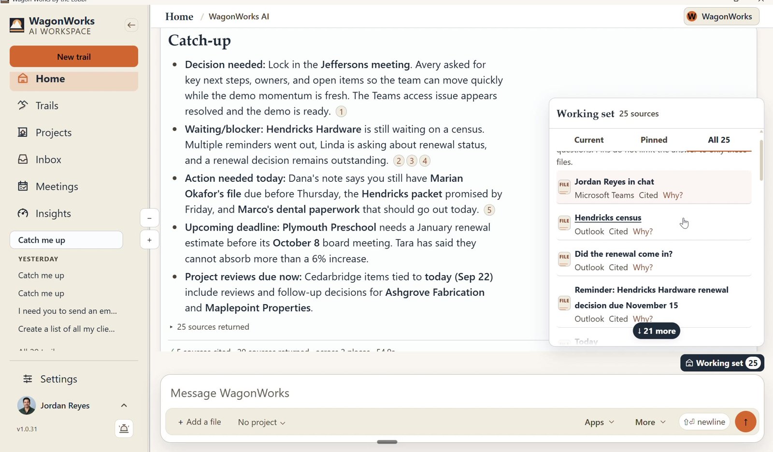Open Insights in the sidebar
Image resolution: width=773 pixels, height=452 pixels.
pos(74,214)
